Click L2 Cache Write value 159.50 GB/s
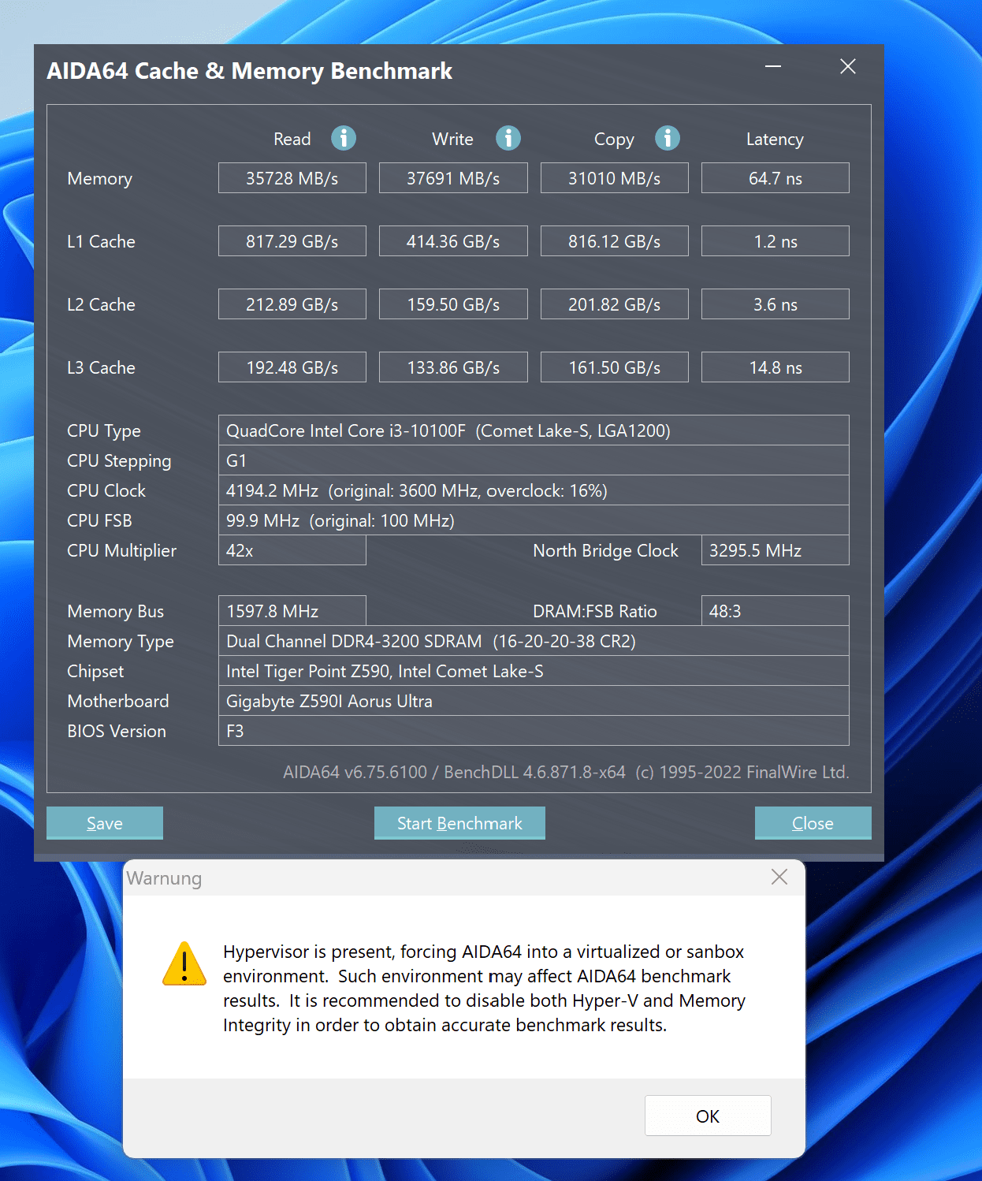 point(453,304)
